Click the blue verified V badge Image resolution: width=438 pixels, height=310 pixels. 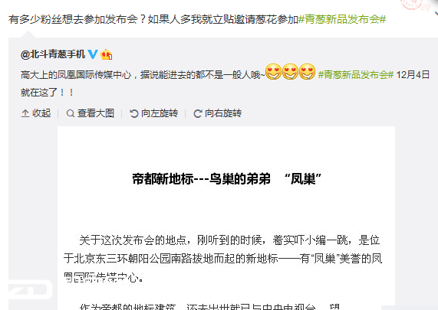pos(93,54)
